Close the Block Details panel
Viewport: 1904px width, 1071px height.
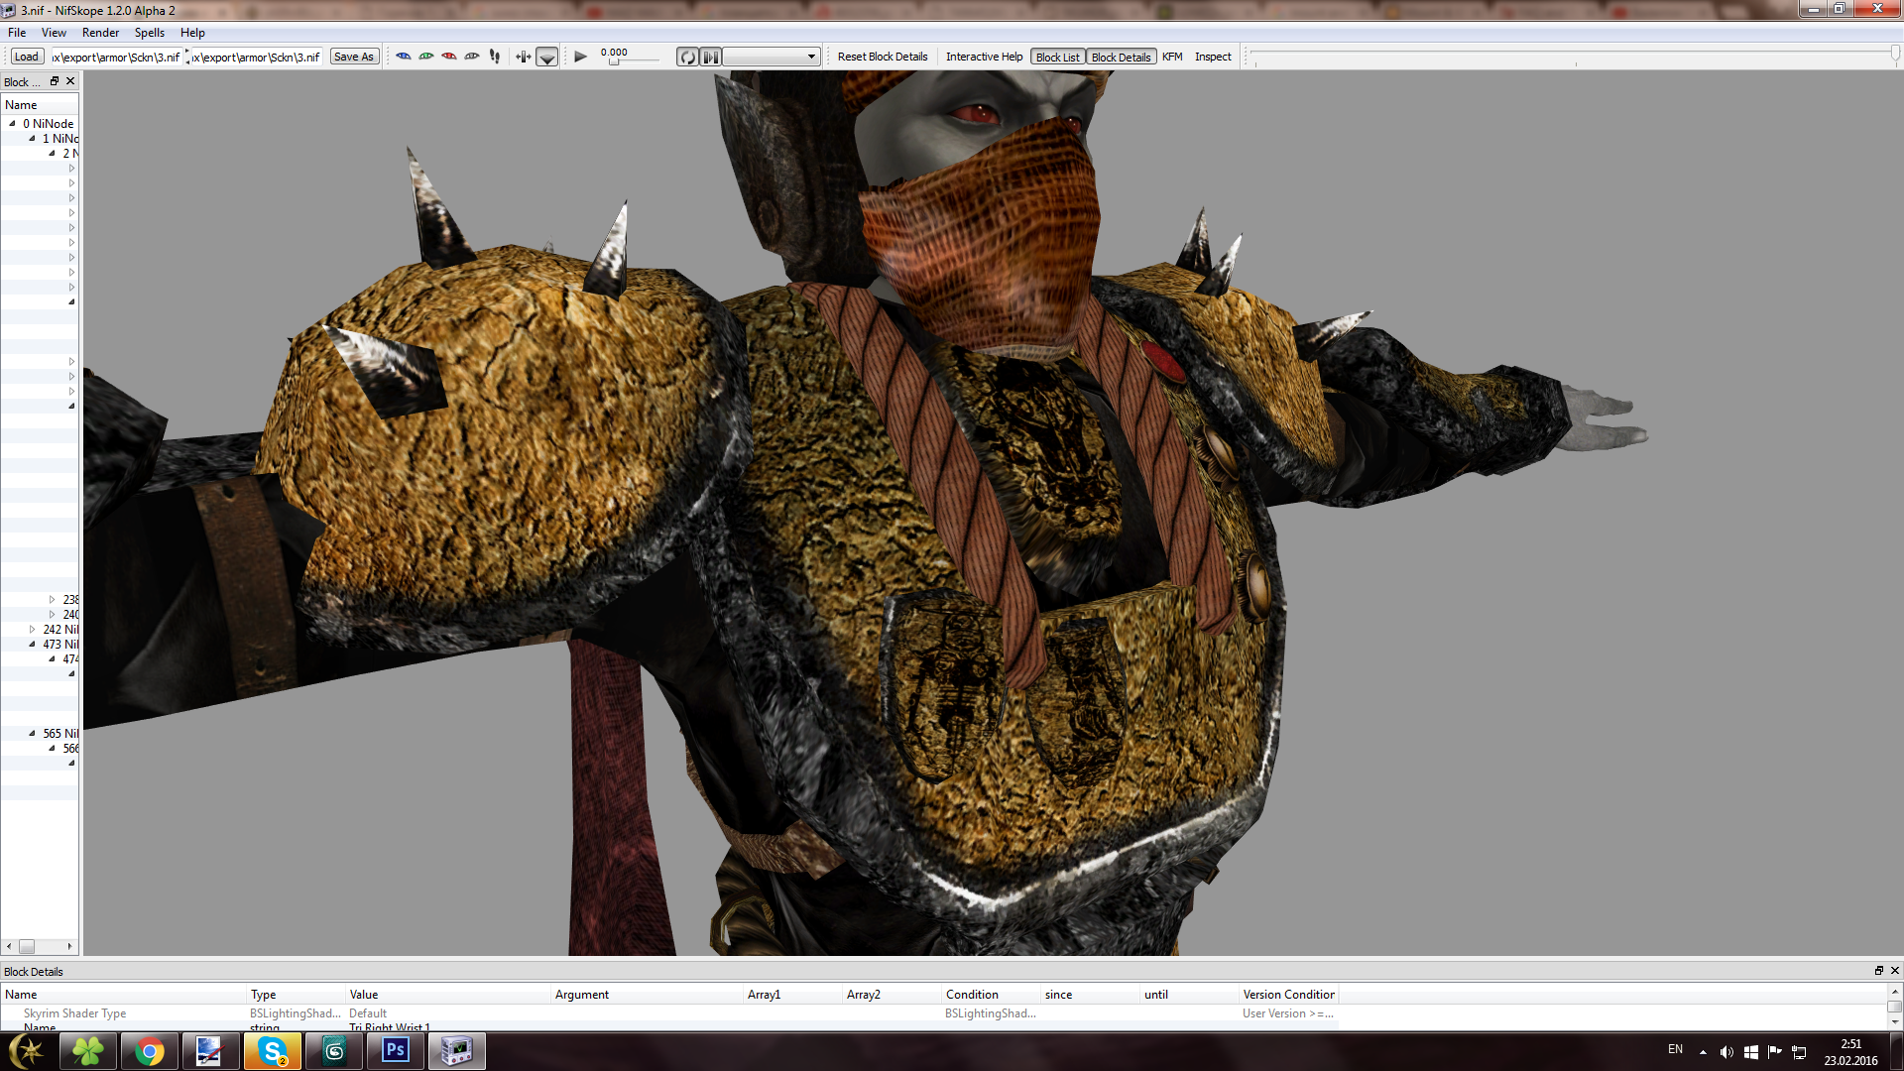click(1894, 971)
